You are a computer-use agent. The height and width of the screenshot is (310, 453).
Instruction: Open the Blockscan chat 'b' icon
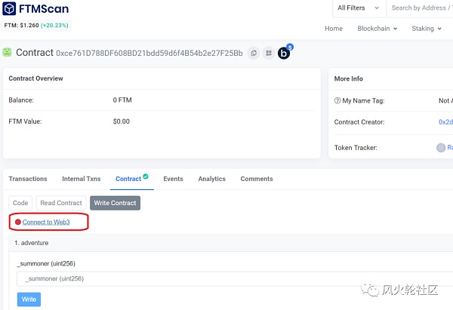pos(284,54)
